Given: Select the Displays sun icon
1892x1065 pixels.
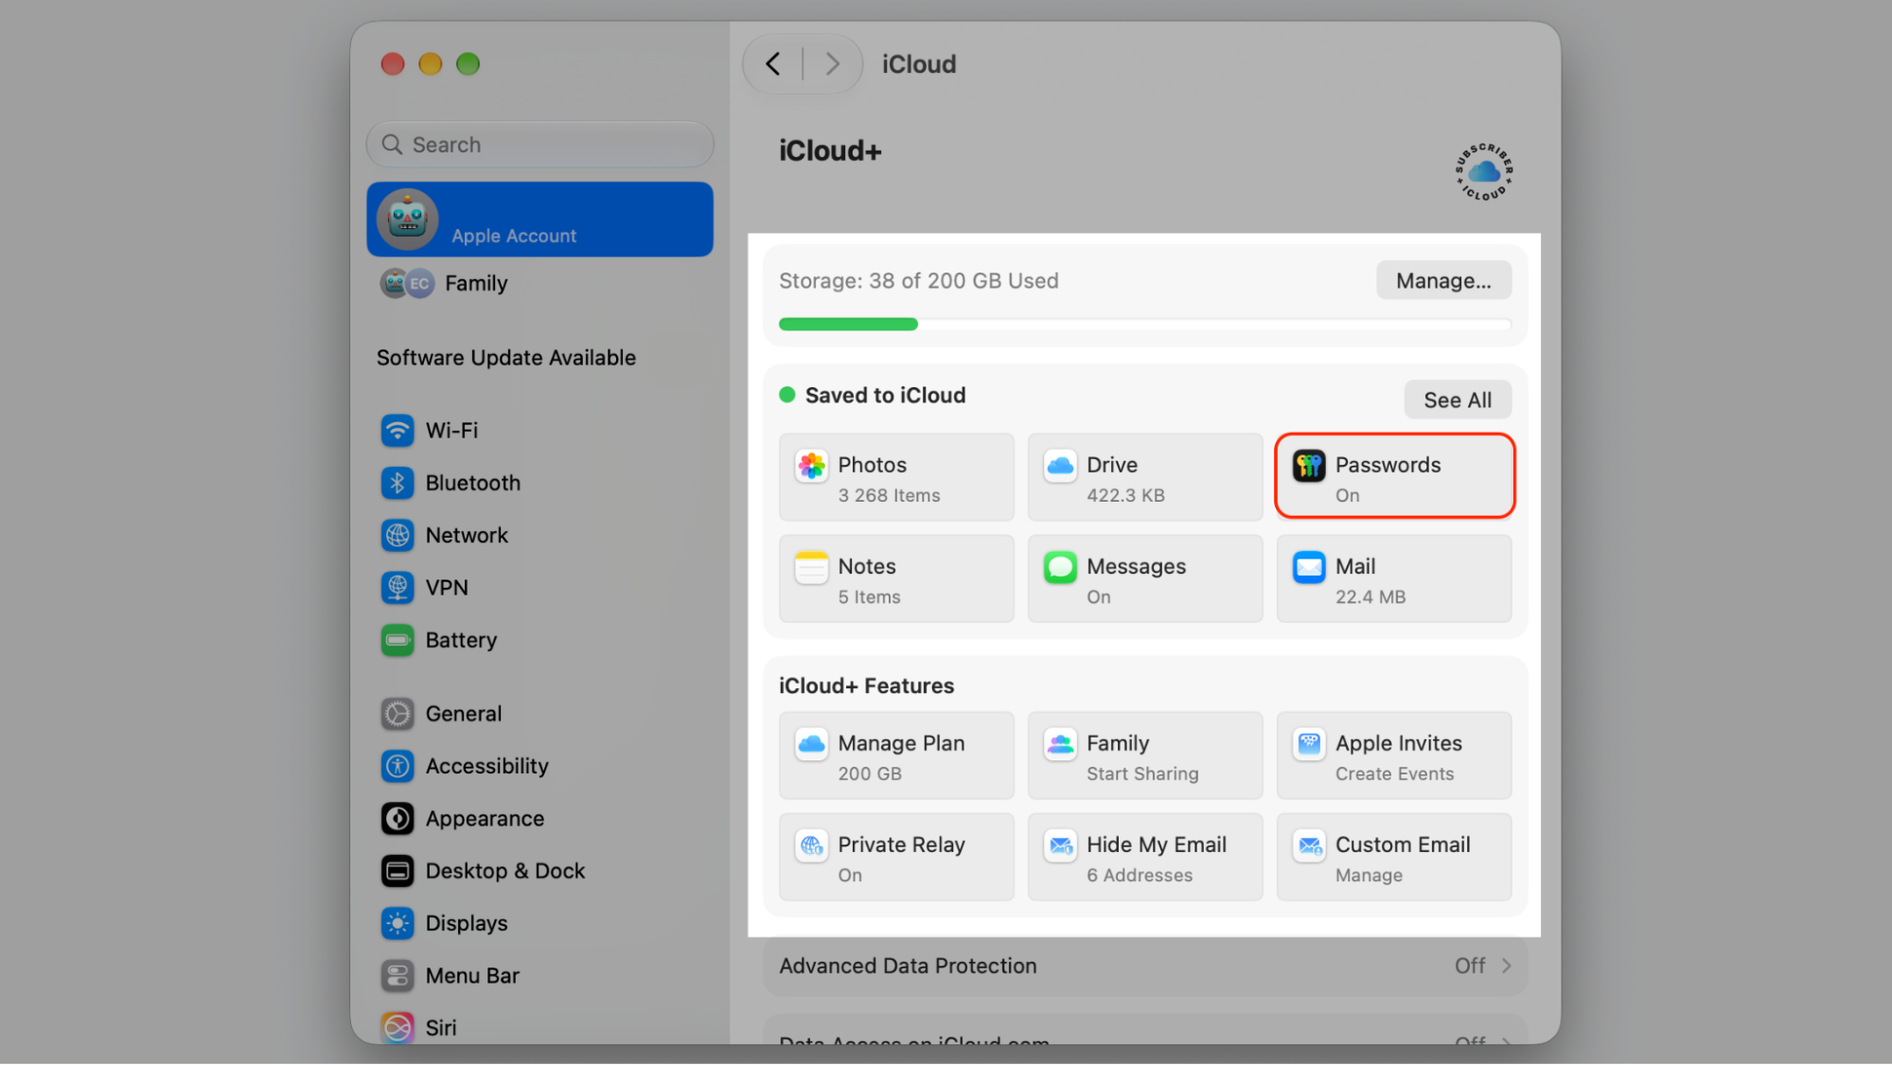Looking at the screenshot, I should 398,923.
